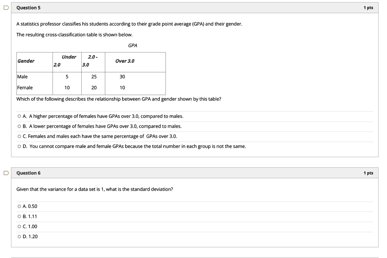Click answer text about higher percentage of females
Image resolution: width=387 pixels, height=258 pixels.
pyautogui.click(x=104, y=116)
